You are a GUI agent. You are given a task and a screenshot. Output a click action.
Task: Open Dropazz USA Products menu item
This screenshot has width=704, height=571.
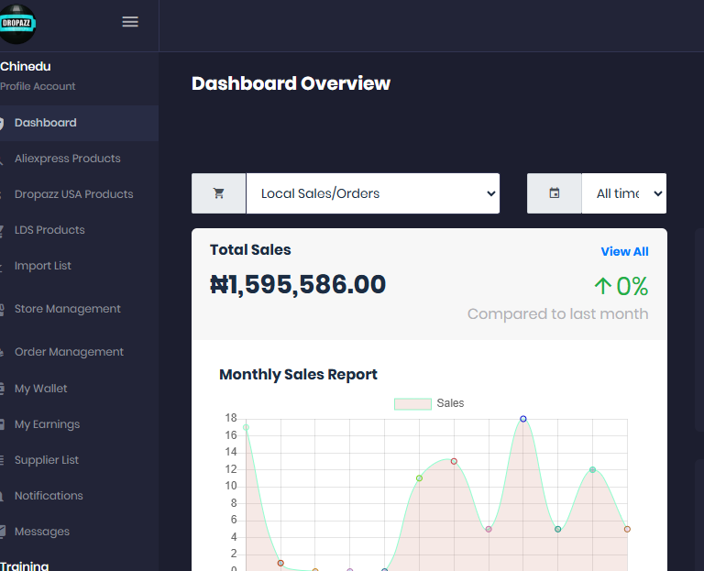[73, 194]
